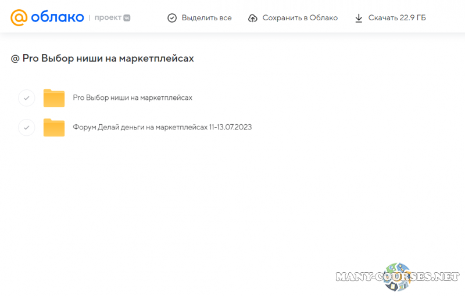This screenshot has width=465, height=296.
Task: Tick the checkbox for Форум Делай деньги folder
Action: tap(27, 127)
